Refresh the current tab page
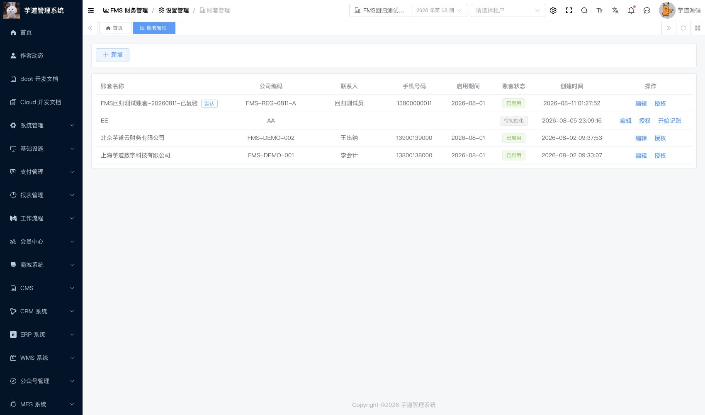 coord(683,28)
